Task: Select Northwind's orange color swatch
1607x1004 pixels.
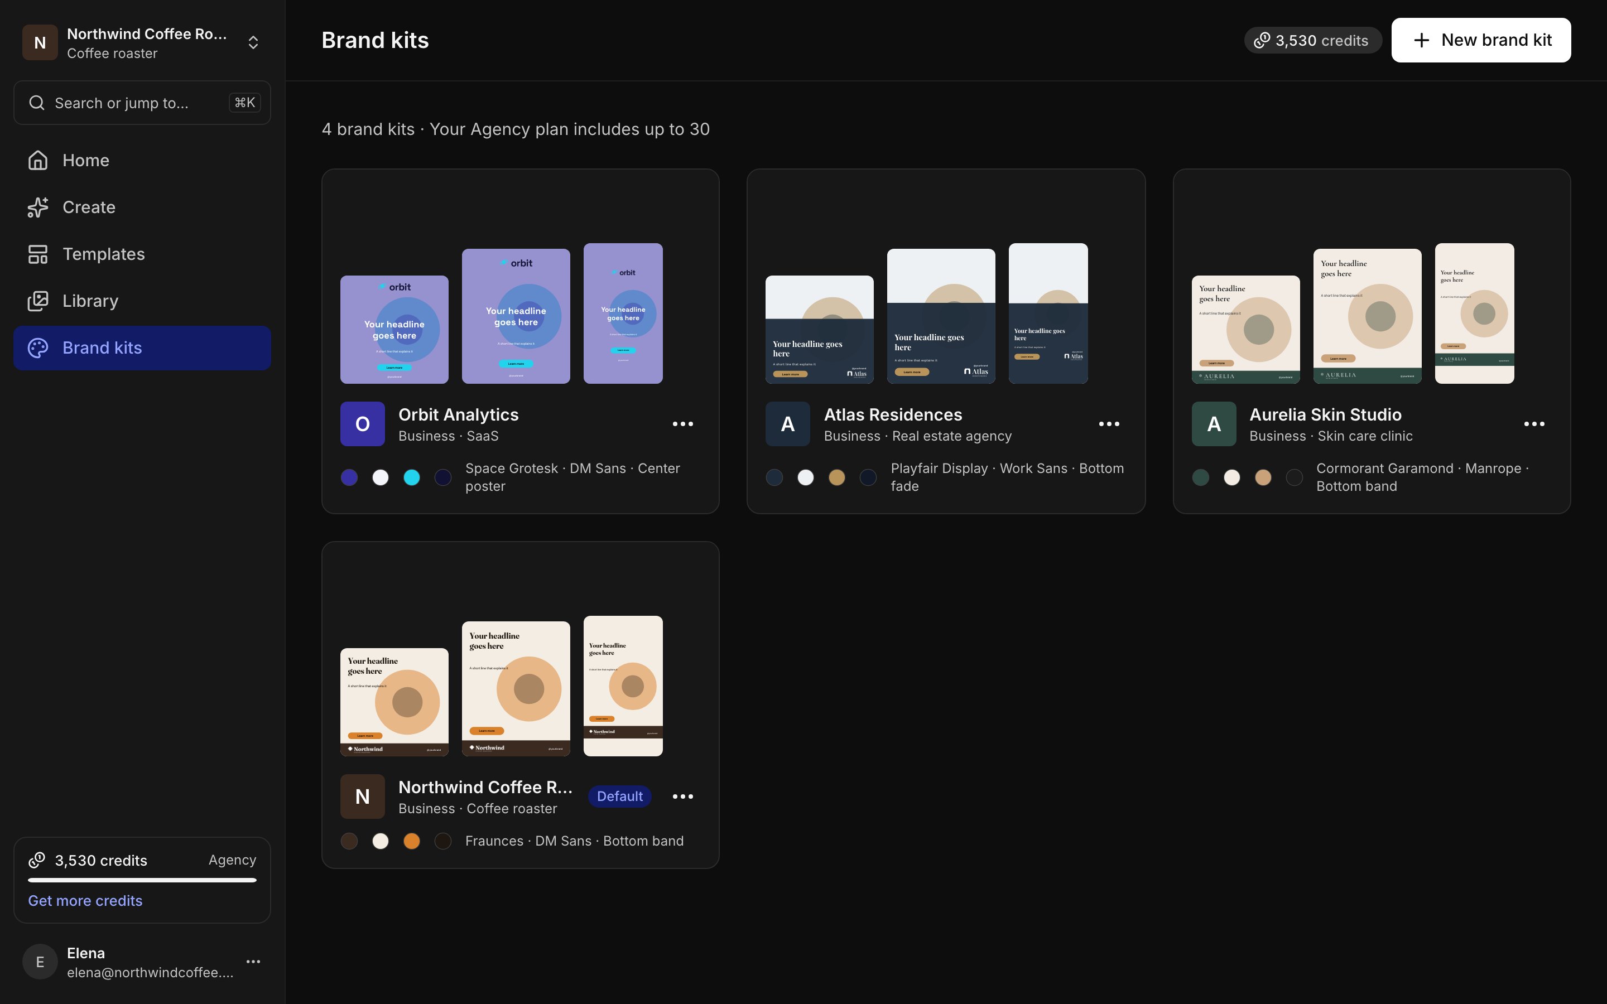Action: tap(412, 841)
